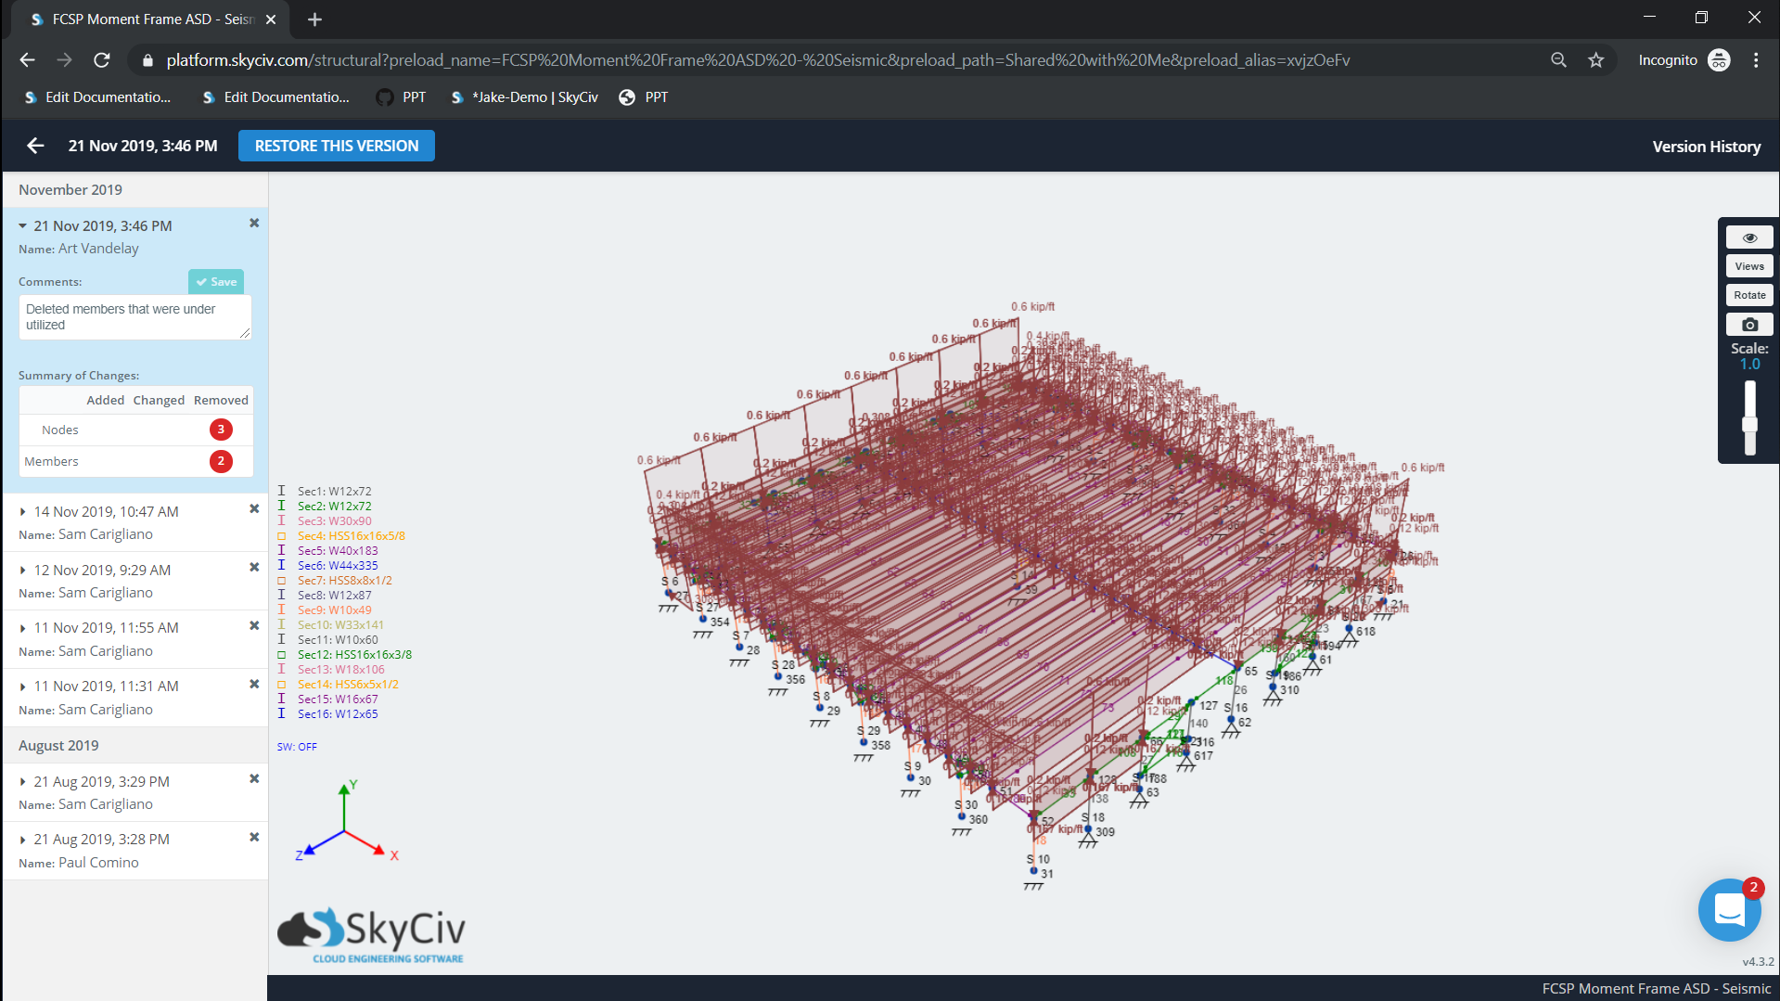
Task: Select the Rotate tool in the right panel
Action: pos(1748,294)
